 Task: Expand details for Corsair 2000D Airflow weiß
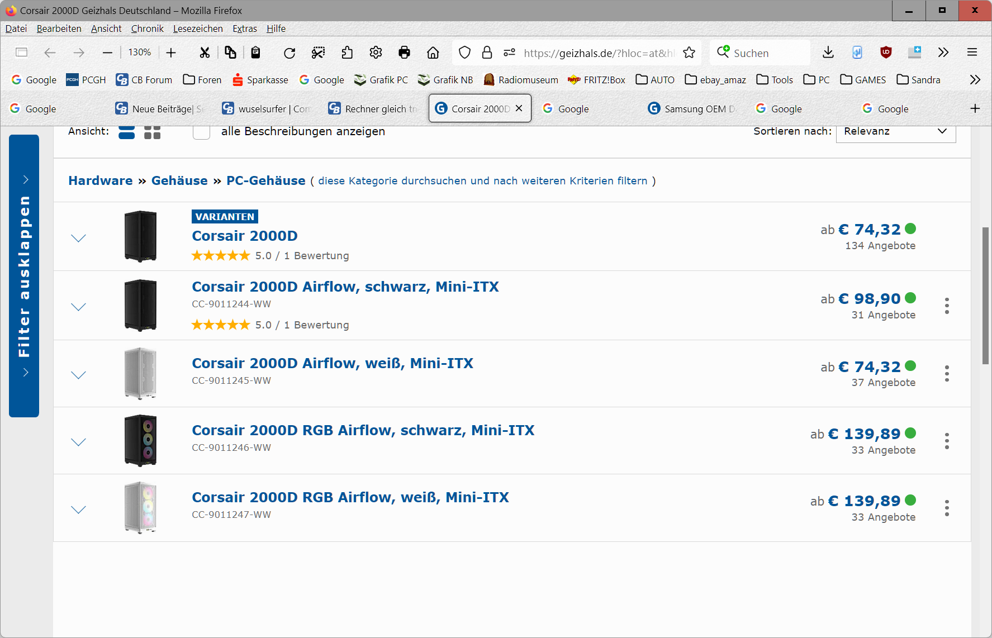coord(79,375)
